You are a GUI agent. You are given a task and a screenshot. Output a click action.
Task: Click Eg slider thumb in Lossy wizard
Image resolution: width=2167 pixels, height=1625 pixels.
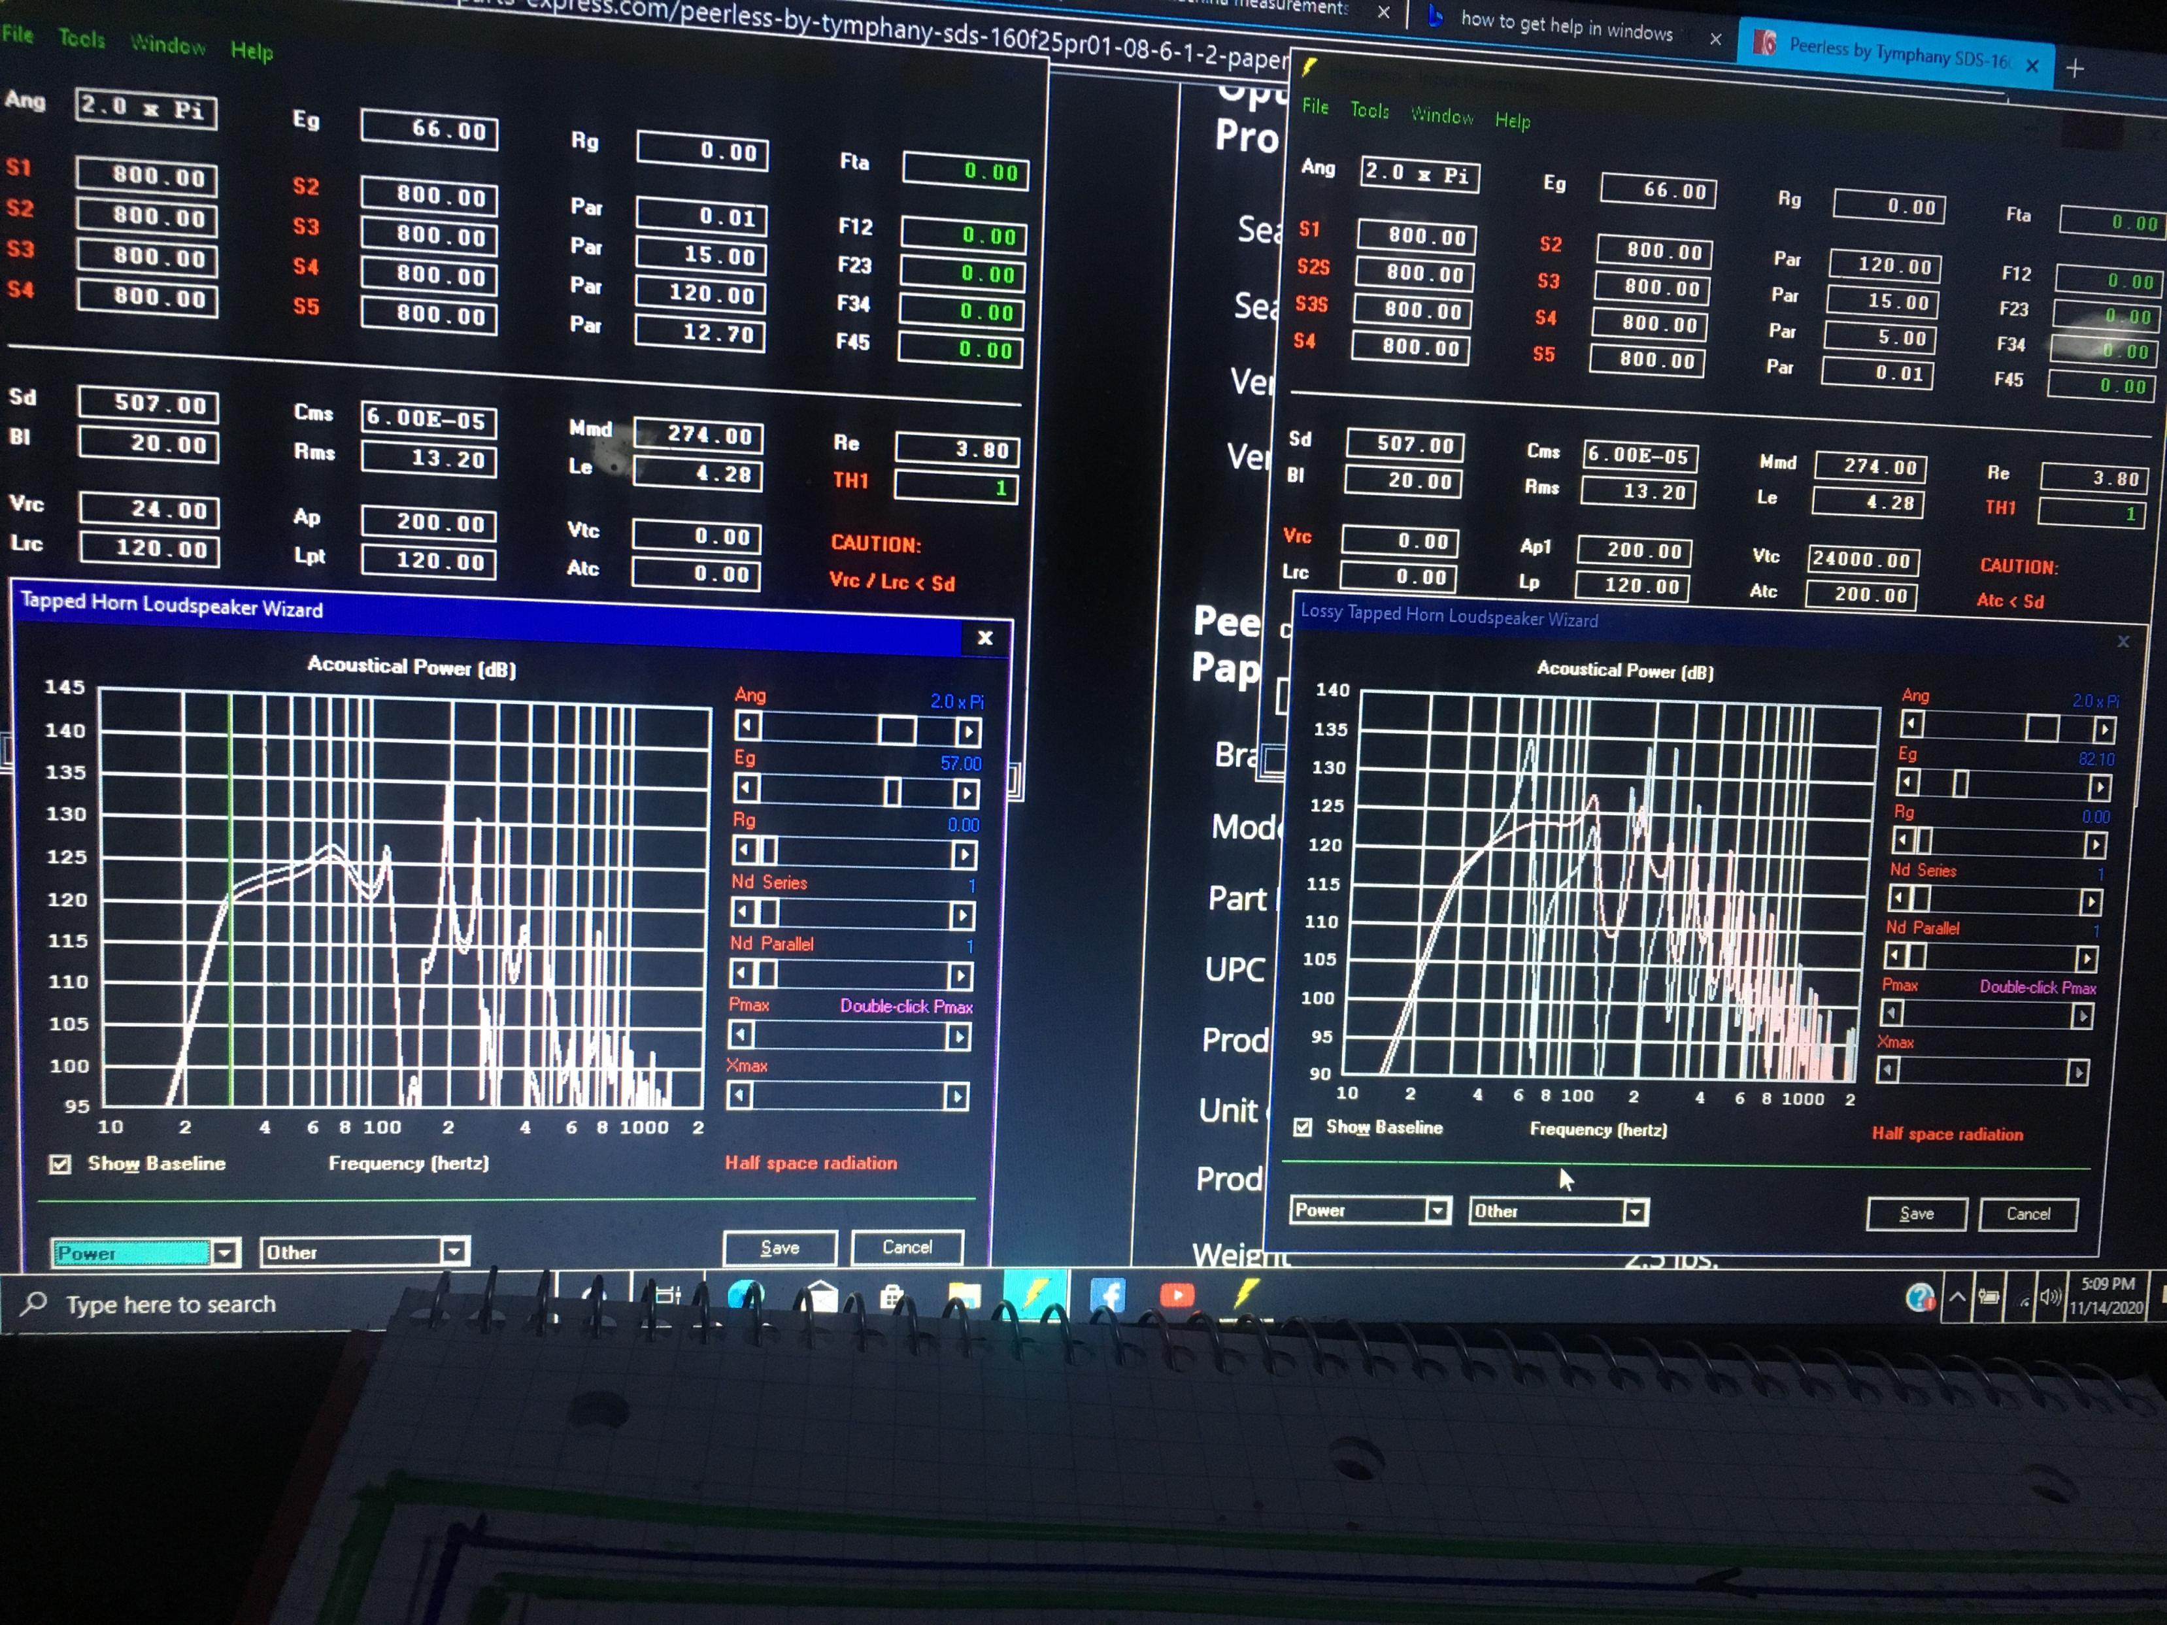click(1960, 784)
